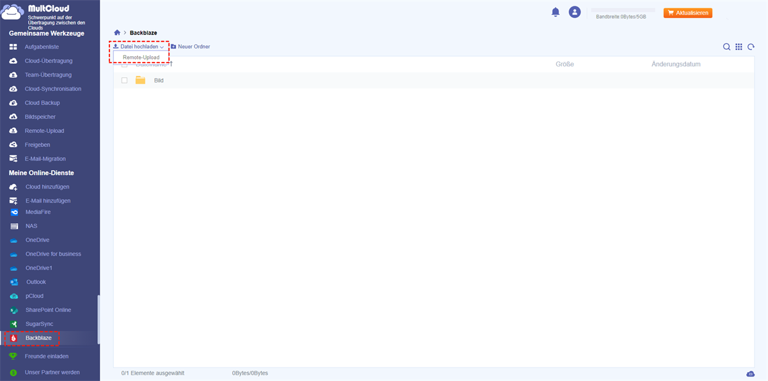Click the Unser Partner werden coin icon
768x381 pixels.
click(13, 372)
